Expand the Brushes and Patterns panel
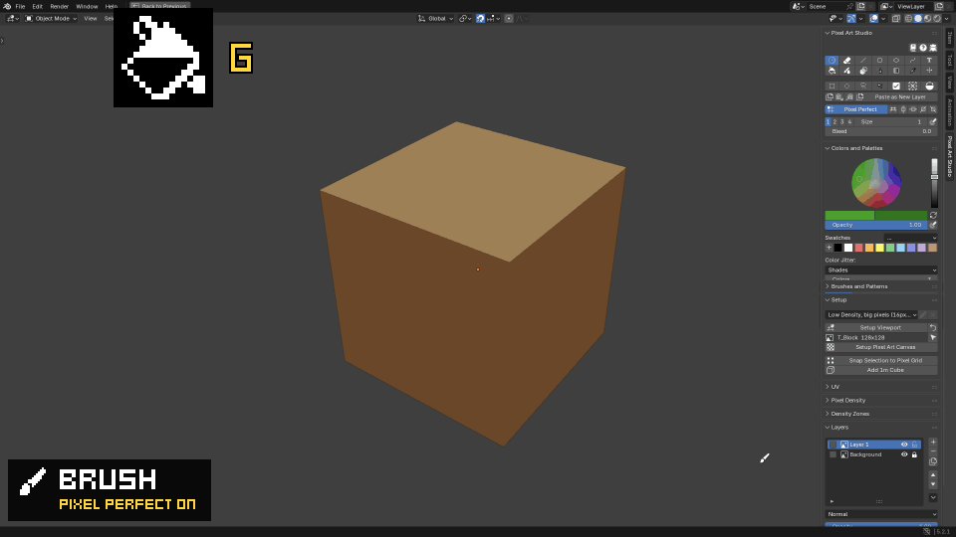 click(828, 286)
